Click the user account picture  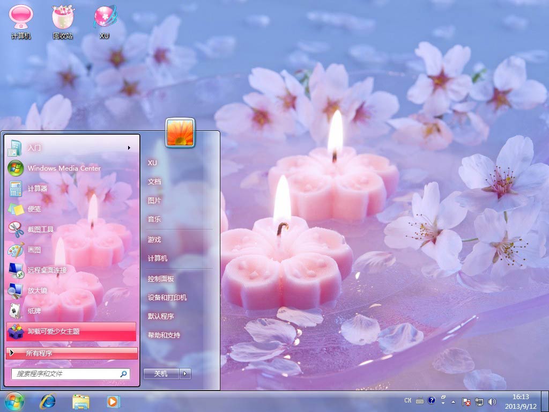tap(180, 133)
